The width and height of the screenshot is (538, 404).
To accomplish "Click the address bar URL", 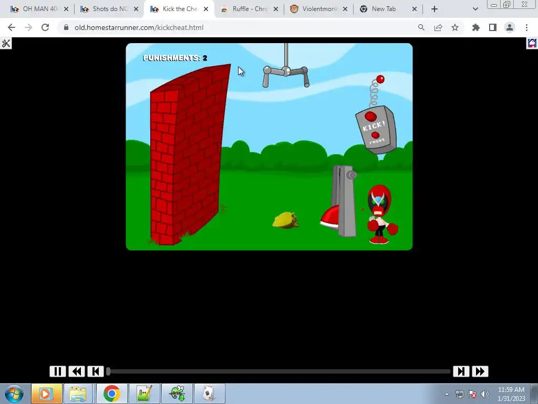I will pos(139,27).
